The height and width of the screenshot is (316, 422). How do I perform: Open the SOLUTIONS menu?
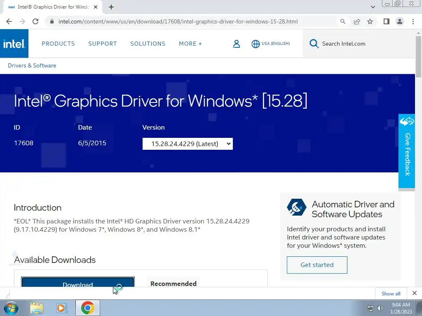coord(148,44)
